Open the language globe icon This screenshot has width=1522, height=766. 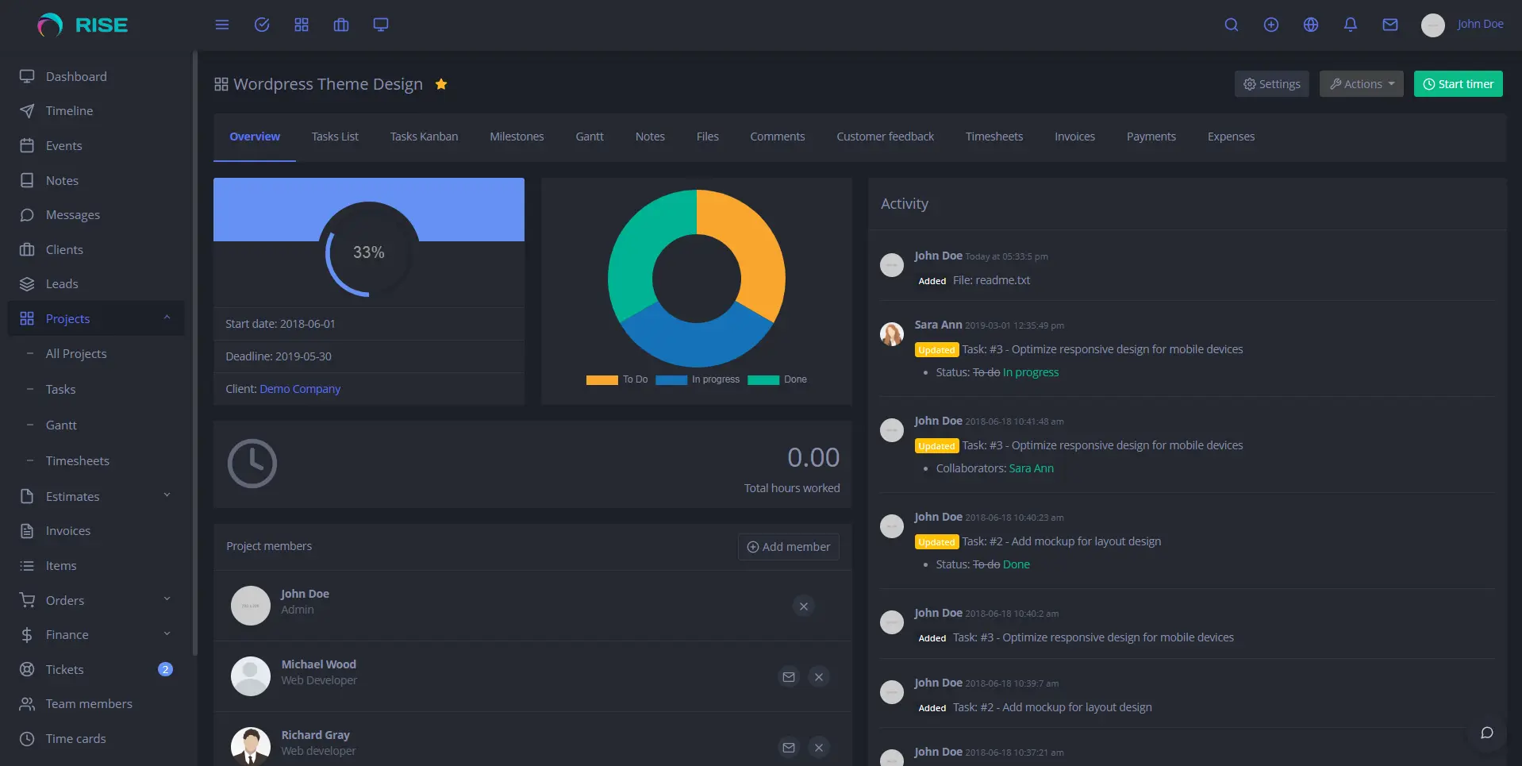[x=1310, y=25]
